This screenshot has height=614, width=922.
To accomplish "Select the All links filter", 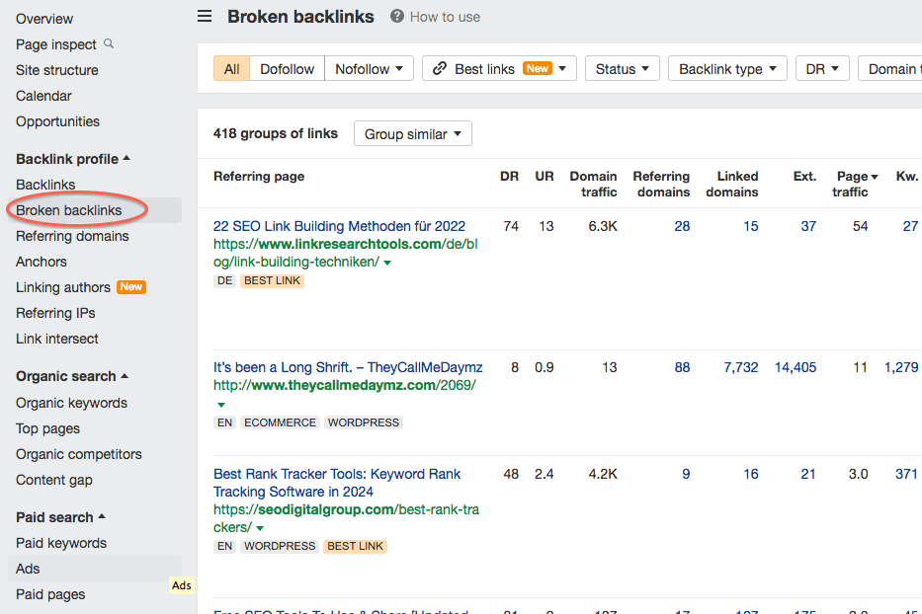I will tap(231, 69).
